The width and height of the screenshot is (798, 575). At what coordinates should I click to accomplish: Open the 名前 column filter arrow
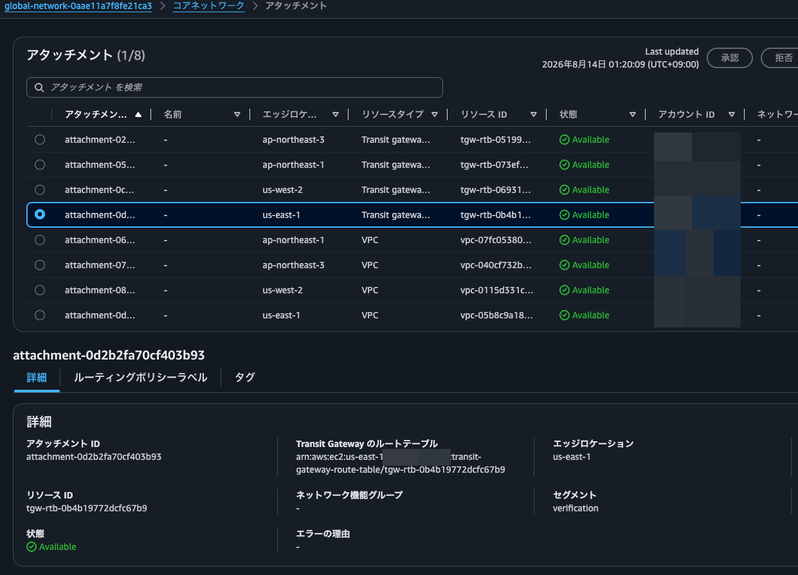tap(237, 114)
